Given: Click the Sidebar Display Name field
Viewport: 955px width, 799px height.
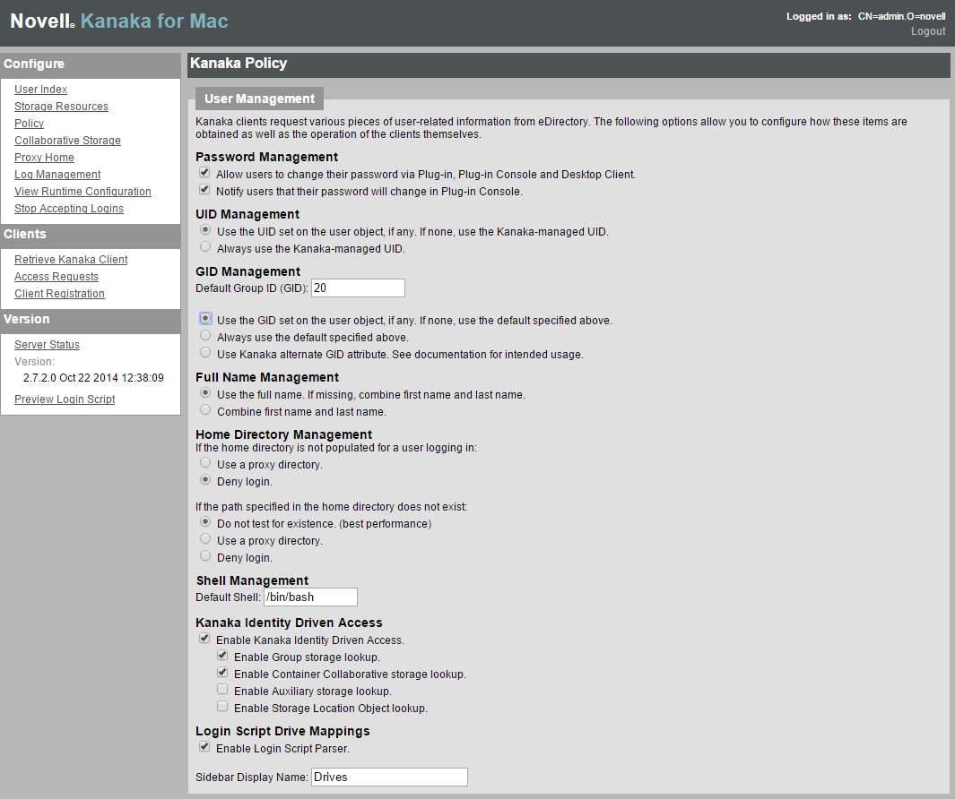Looking at the screenshot, I should pyautogui.click(x=390, y=778).
